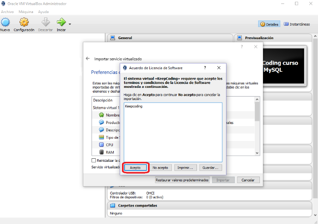This screenshot has width=318, height=224.
Task: Click Sistema virtual 1 tree row
Action: (106, 107)
